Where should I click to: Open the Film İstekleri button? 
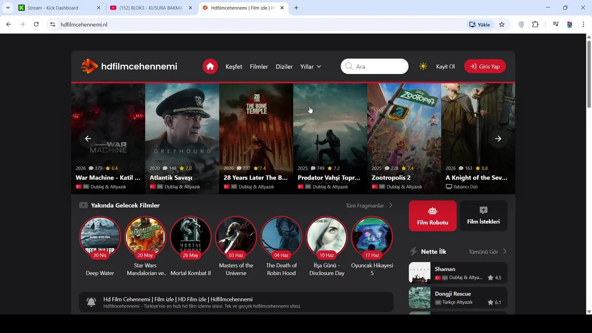(x=483, y=216)
